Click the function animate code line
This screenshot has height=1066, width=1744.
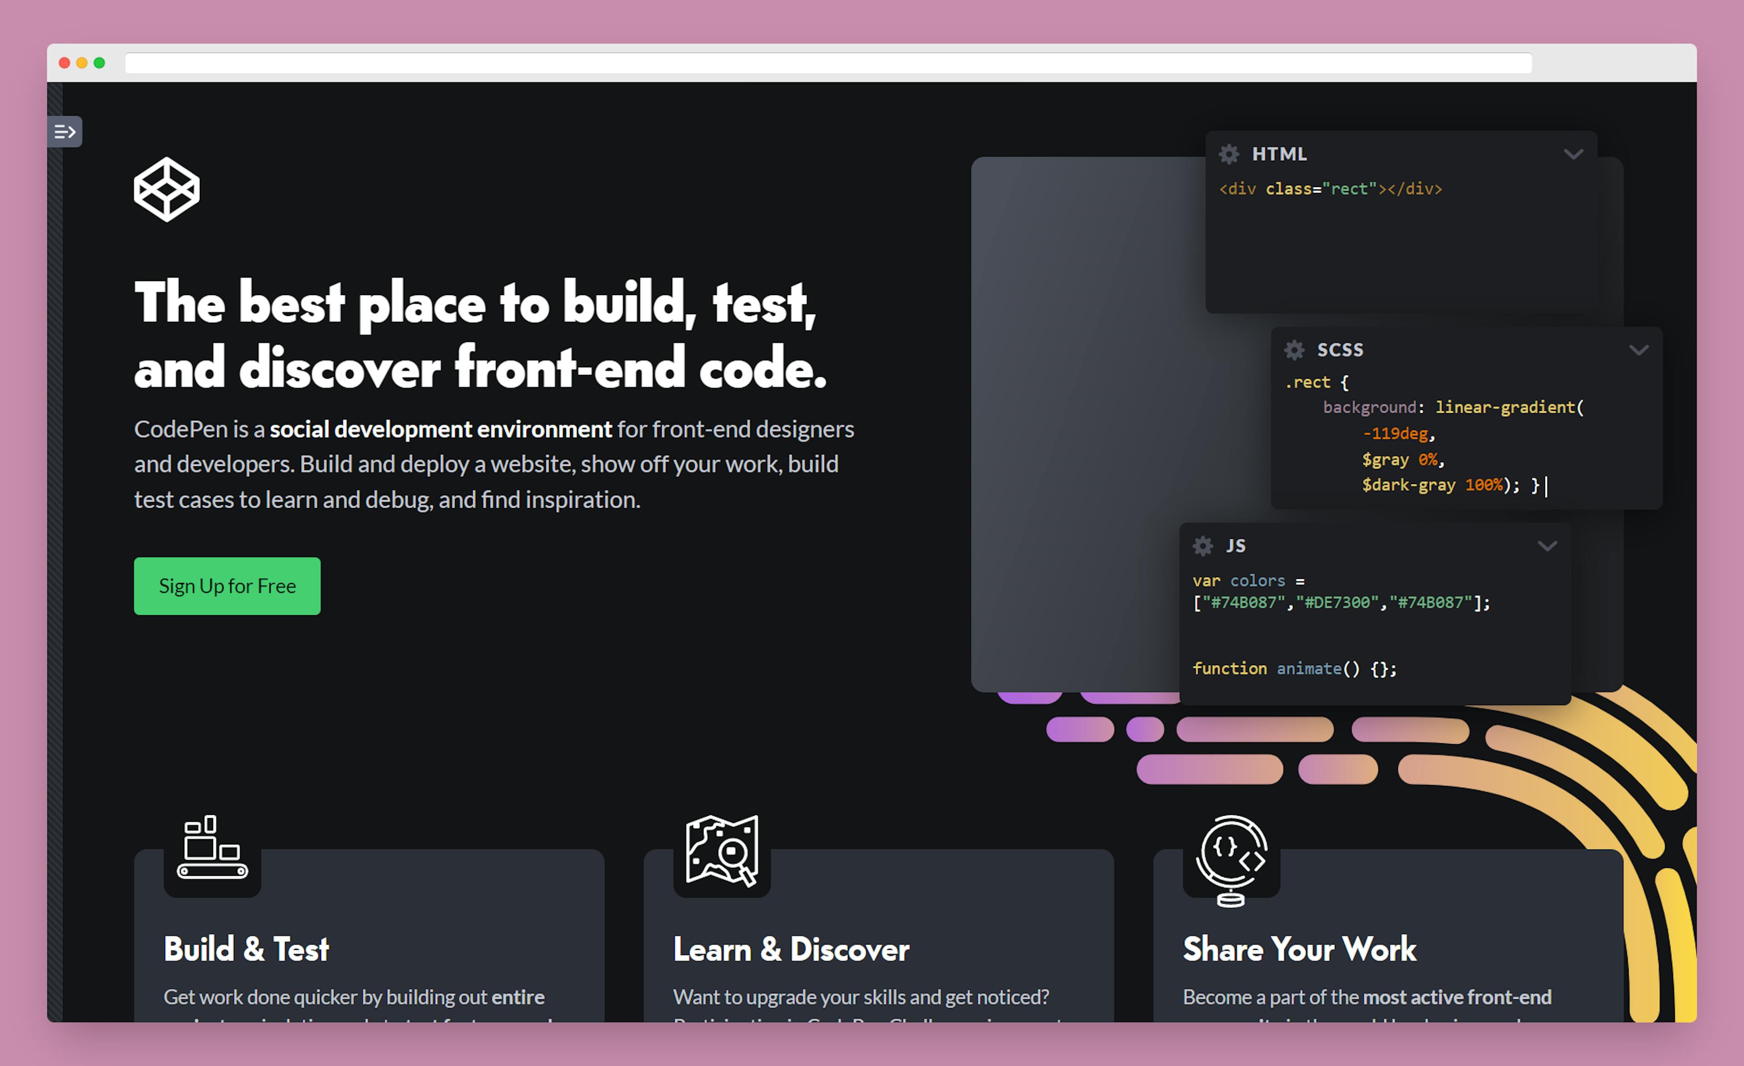click(x=1294, y=668)
